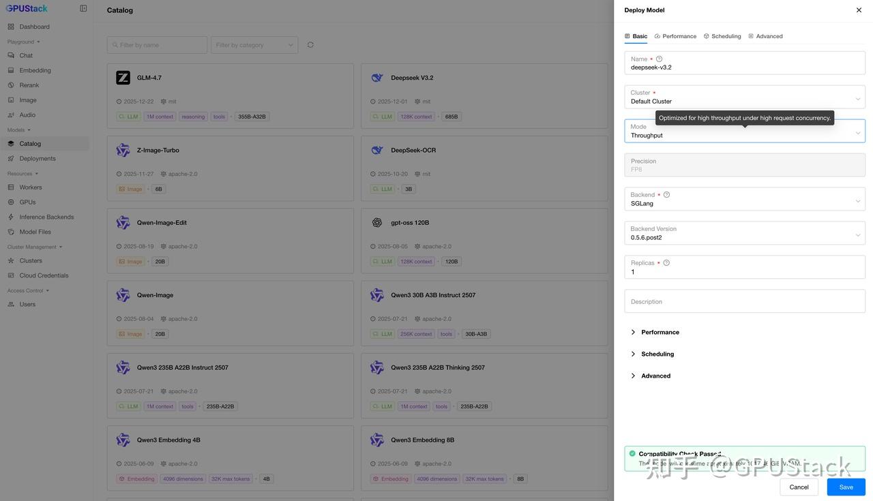Open the Cluster dropdown
The image size is (873, 501).
click(745, 97)
